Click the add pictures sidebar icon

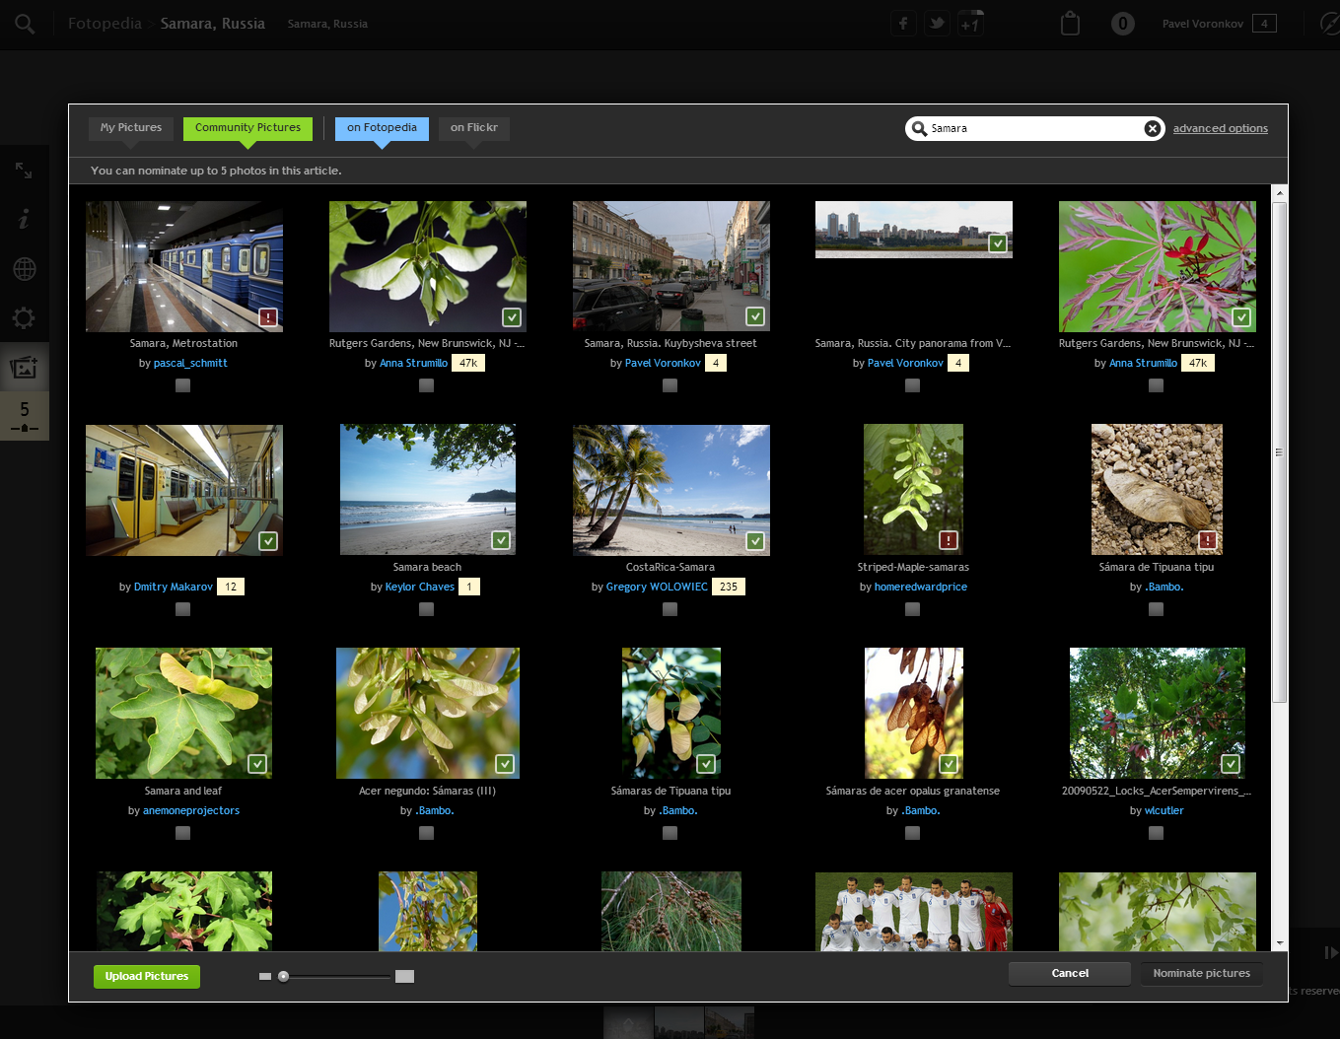24,368
